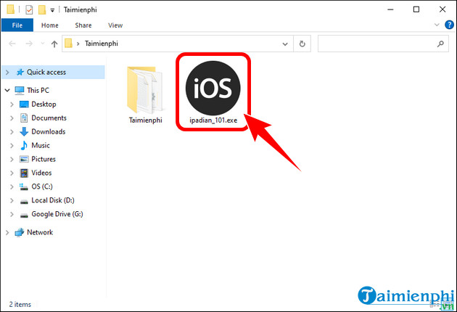This screenshot has width=457, height=312.
Task: Click the ipadian_101.exe file name
Action: point(213,120)
